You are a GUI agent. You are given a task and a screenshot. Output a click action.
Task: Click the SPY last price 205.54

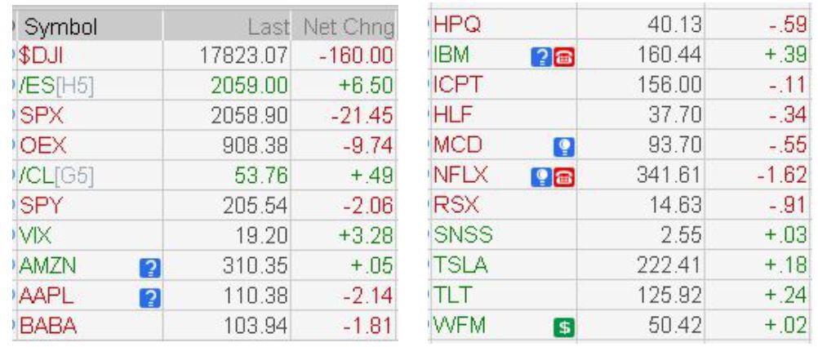tap(255, 207)
